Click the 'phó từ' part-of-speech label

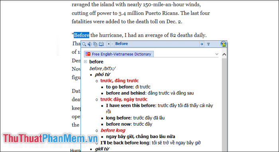pyautogui.click(x=102, y=75)
